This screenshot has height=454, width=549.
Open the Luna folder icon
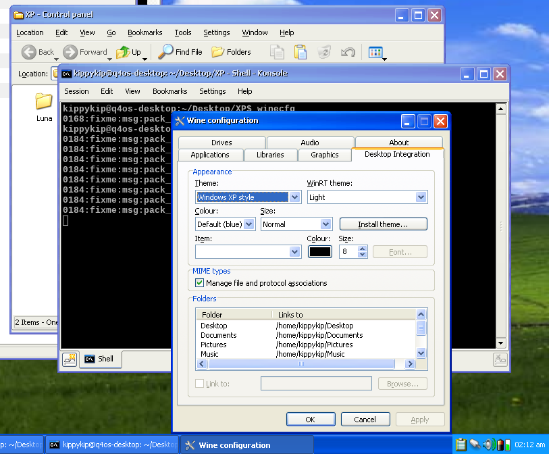[x=44, y=101]
